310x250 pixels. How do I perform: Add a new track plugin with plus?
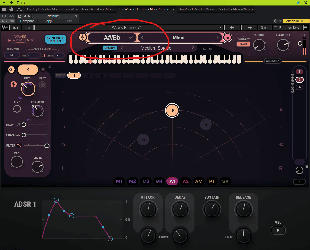click(11, 3)
